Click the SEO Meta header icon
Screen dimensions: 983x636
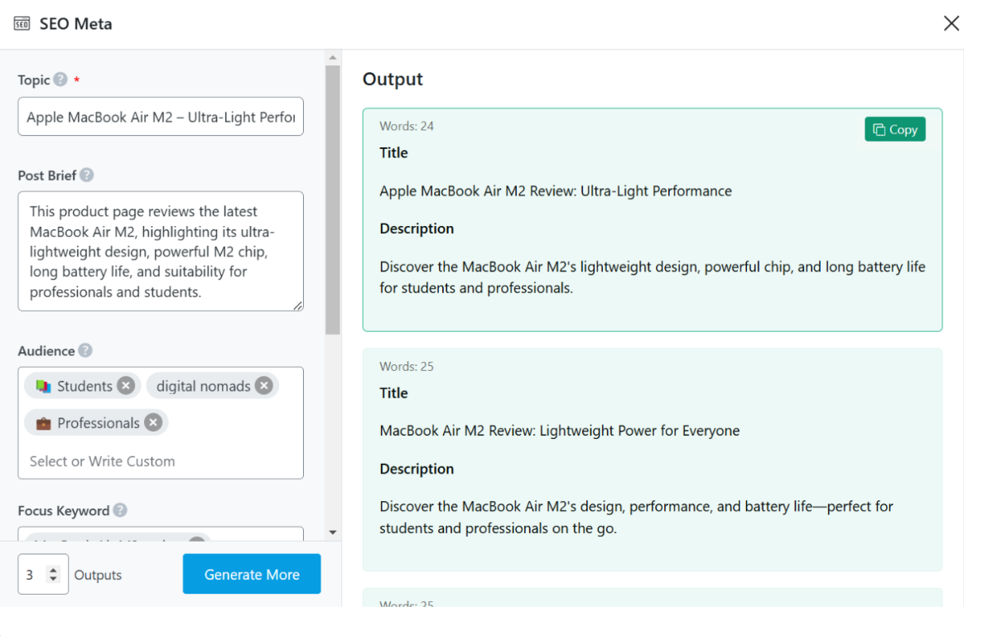point(22,24)
